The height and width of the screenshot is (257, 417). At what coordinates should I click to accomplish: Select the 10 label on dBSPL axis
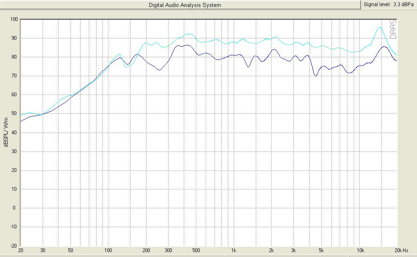pyautogui.click(x=14, y=189)
